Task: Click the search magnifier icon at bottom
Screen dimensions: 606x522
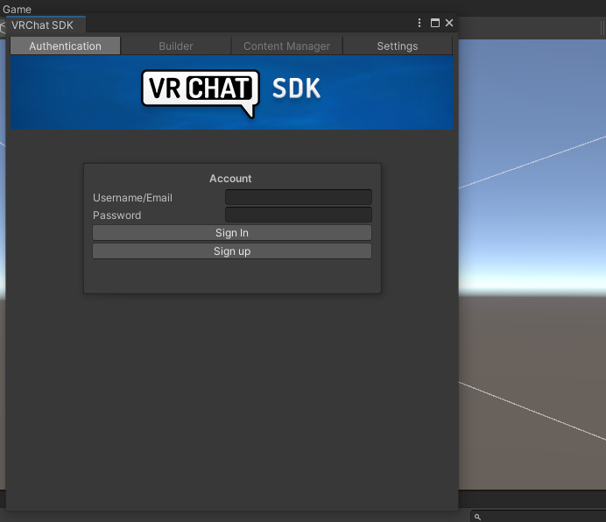Action: pyautogui.click(x=477, y=517)
